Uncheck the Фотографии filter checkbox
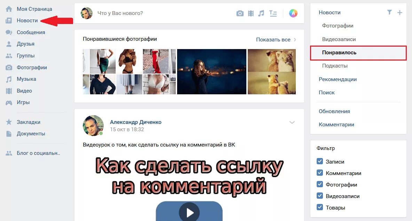Image resolution: width=412 pixels, height=221 pixels. (x=320, y=184)
